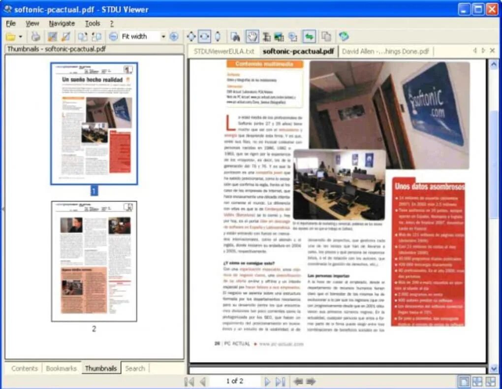The height and width of the screenshot is (389, 502).
Task: Click the first pencil icon after Print
Action: (52, 37)
